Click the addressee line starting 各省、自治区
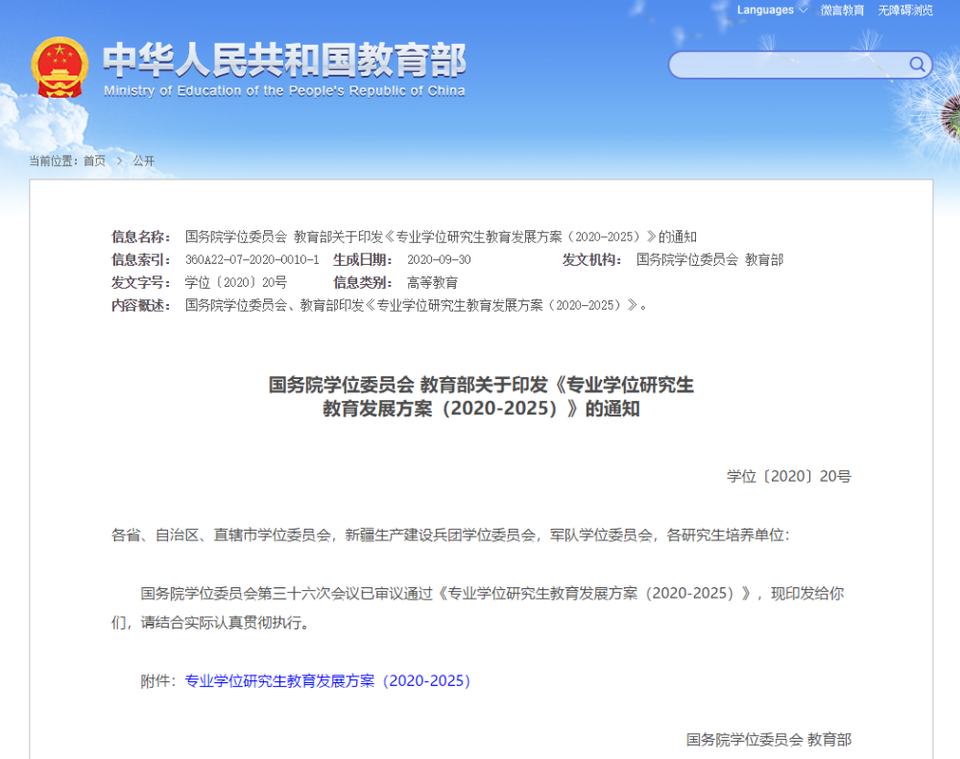 [x=450, y=535]
